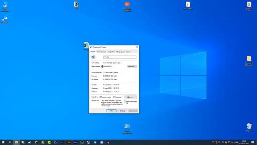Click the 'Excel 2016' application name

pos(108,66)
